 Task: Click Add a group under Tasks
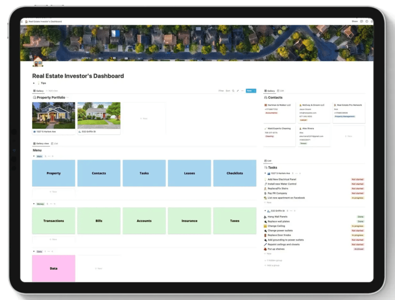(272, 266)
